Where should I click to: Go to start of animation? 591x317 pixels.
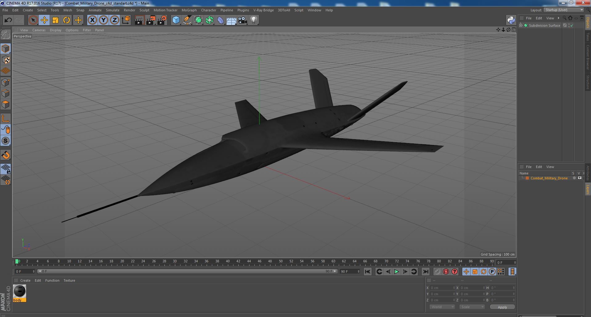[x=367, y=272]
